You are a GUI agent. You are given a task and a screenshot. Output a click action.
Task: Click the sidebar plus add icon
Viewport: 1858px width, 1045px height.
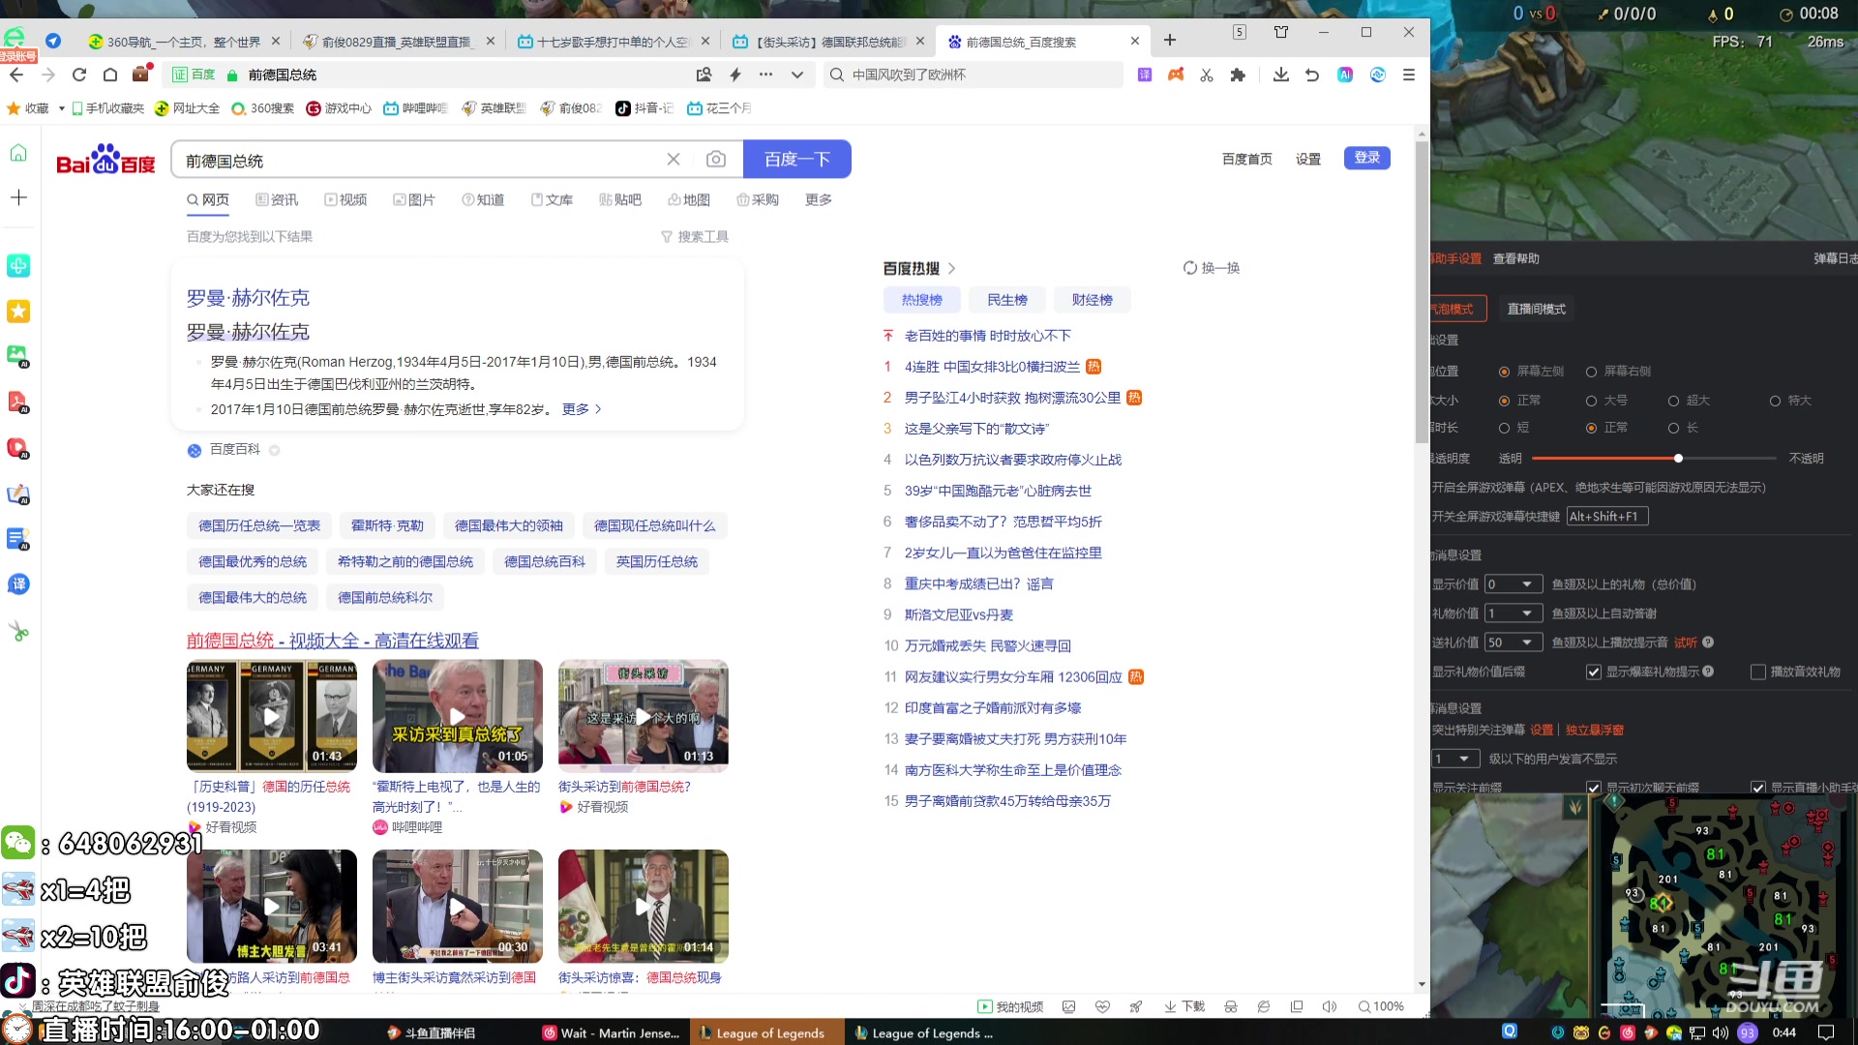[x=18, y=197]
